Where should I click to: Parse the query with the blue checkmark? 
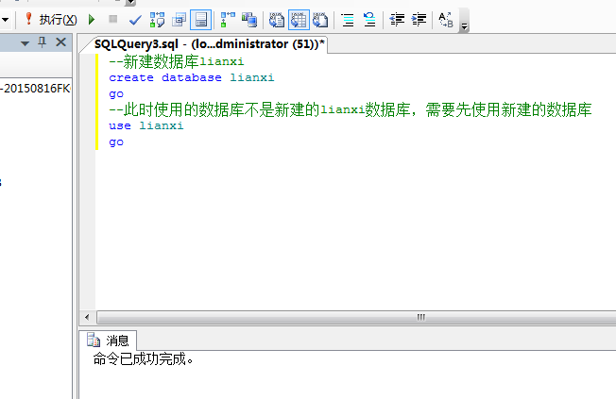coord(135,20)
